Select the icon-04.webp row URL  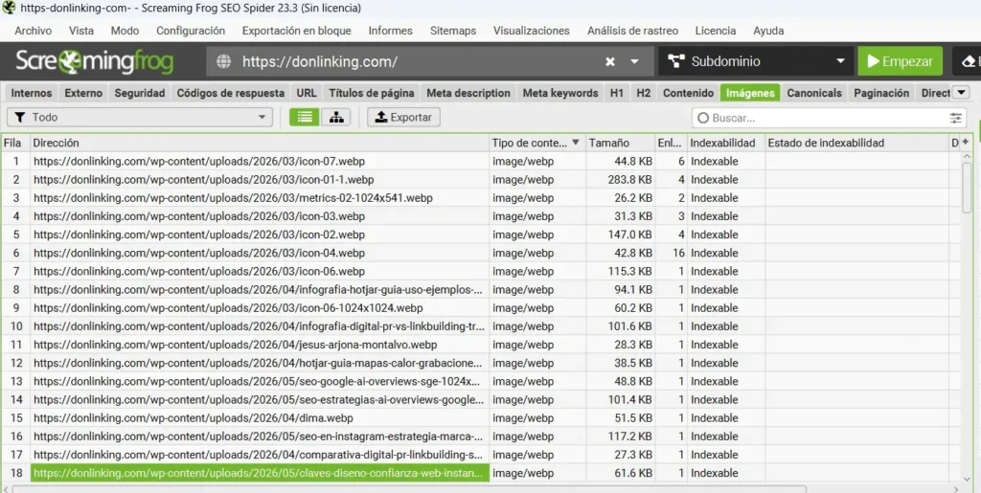(199, 253)
